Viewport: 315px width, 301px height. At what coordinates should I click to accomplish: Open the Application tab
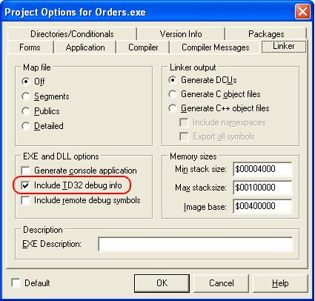[85, 47]
